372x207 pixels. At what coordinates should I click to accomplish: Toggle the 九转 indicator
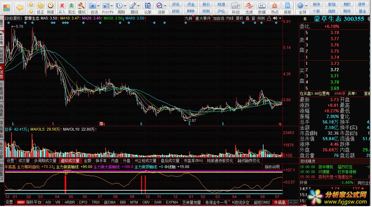click(x=189, y=18)
